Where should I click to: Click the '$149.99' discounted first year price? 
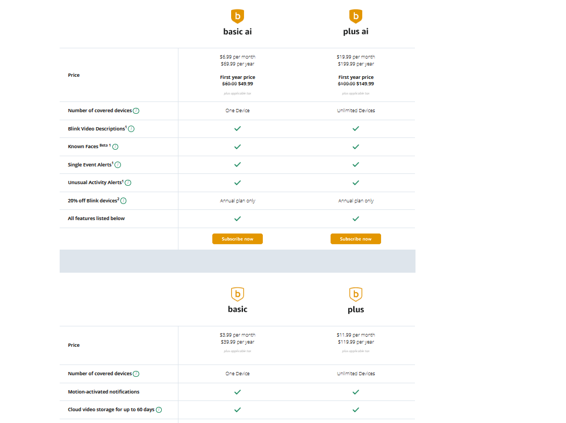365,84
